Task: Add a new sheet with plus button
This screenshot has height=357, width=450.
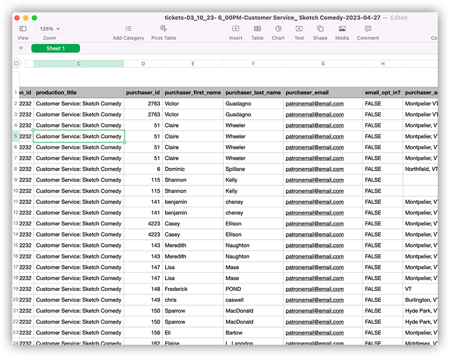Action: point(21,48)
